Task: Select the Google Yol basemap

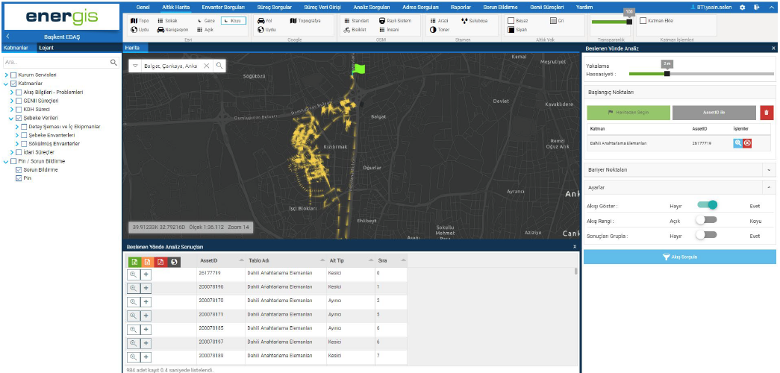Action: (265, 21)
